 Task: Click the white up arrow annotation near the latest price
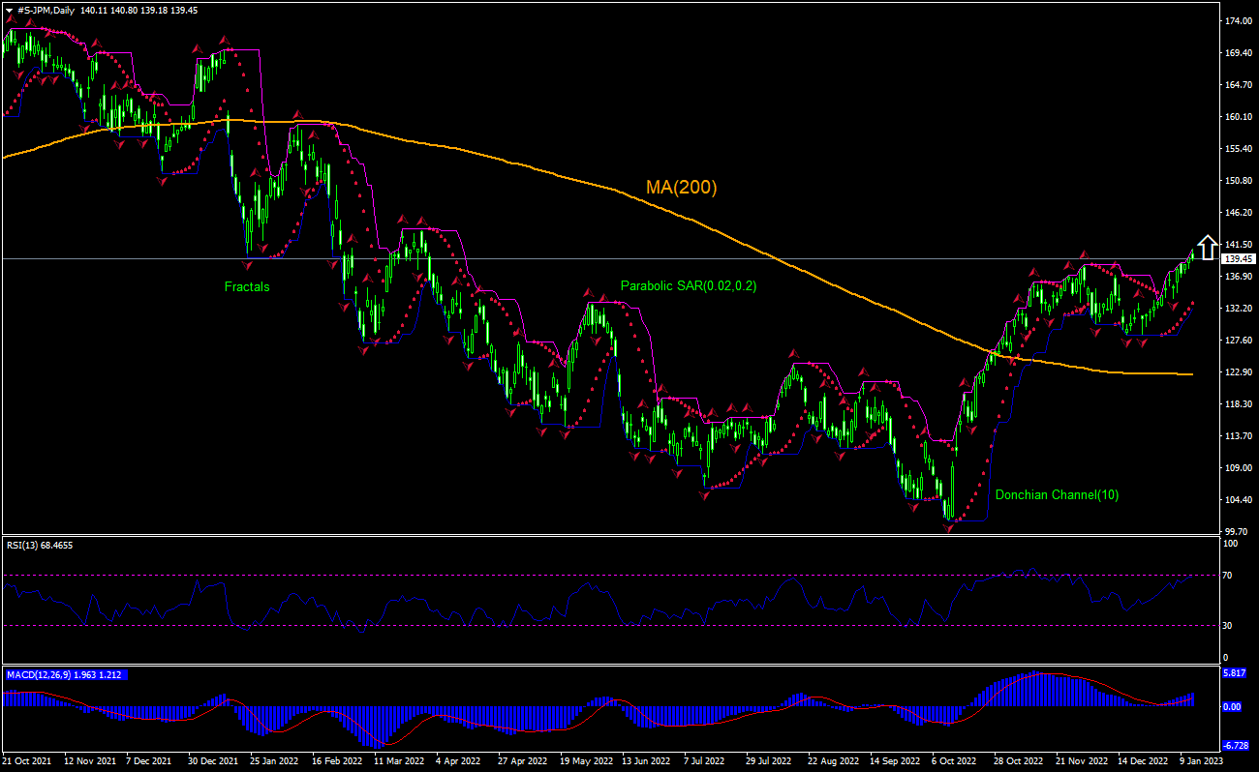tap(1208, 248)
